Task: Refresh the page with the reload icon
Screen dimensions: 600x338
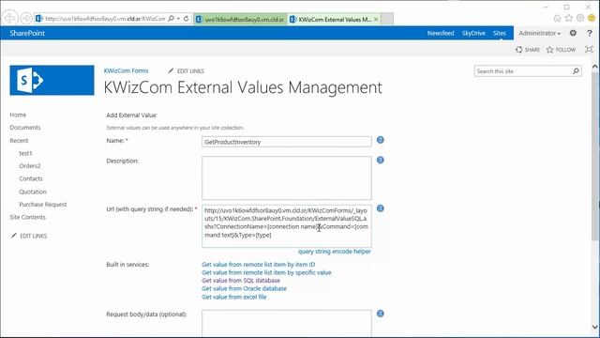Action: [x=186, y=19]
